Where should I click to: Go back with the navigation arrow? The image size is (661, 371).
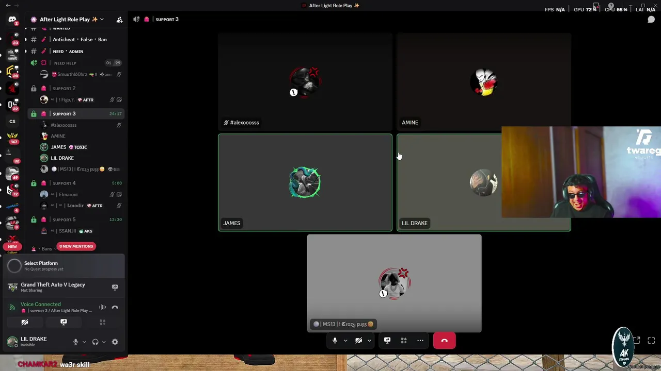[x=8, y=5]
